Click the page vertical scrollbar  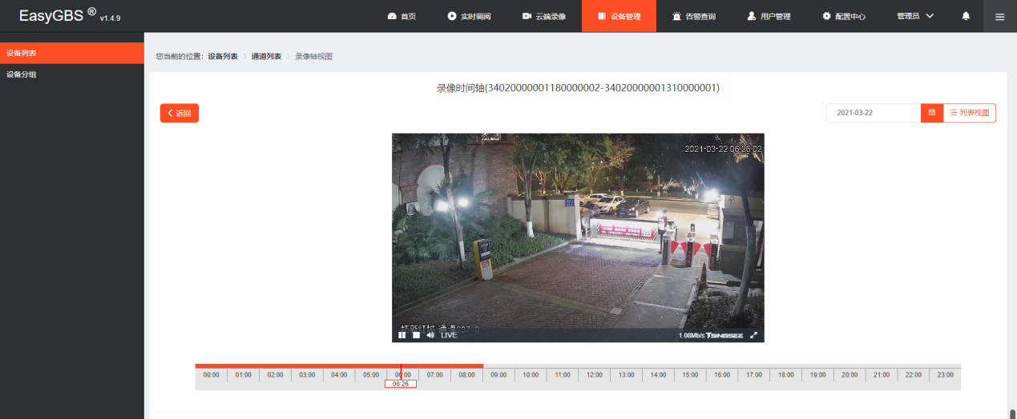(x=1012, y=413)
